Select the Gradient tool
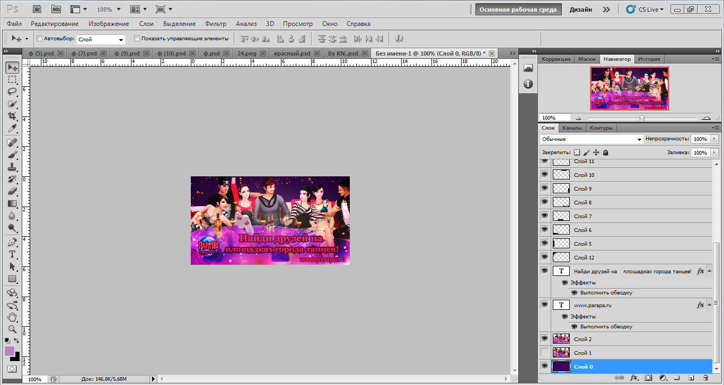The height and width of the screenshot is (385, 724). [12, 203]
